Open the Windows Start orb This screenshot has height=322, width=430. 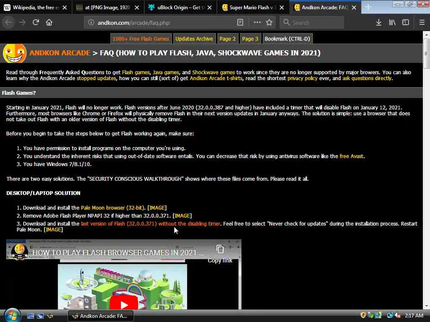pos(12,315)
